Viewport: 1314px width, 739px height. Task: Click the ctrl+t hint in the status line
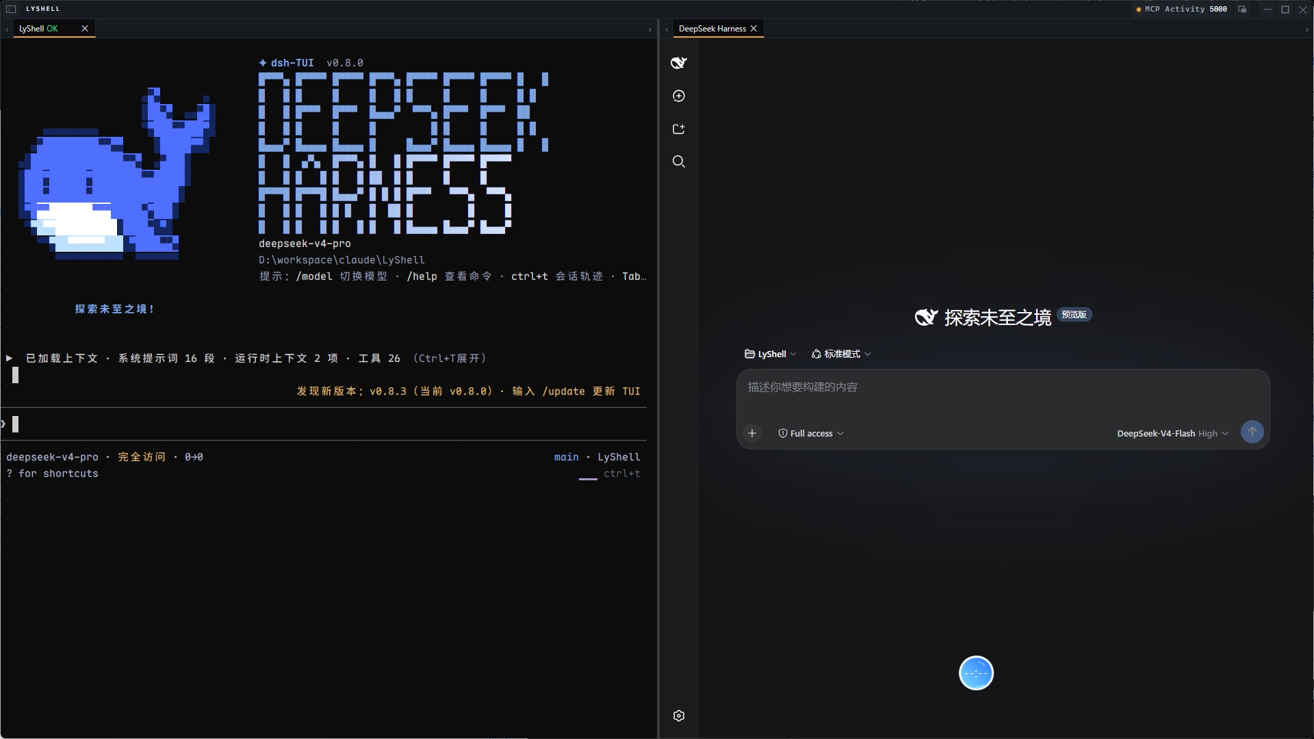pyautogui.click(x=621, y=474)
